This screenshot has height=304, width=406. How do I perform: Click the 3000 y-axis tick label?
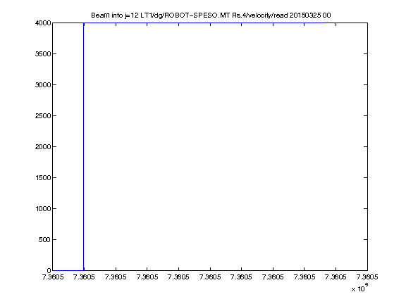[x=43, y=84]
